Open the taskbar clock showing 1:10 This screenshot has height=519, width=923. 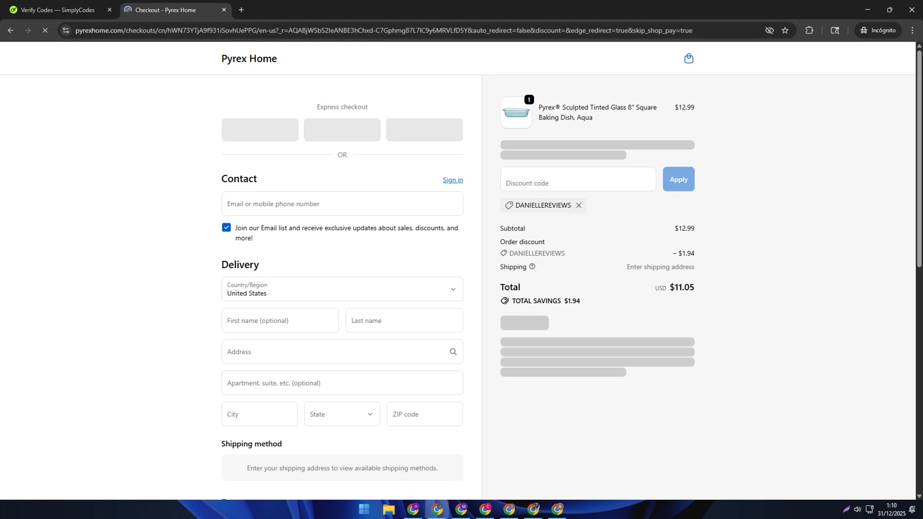click(891, 509)
